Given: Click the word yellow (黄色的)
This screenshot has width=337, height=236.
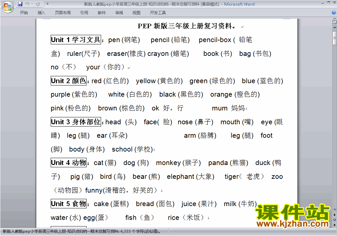Looking at the screenshot, I should (x=159, y=81).
